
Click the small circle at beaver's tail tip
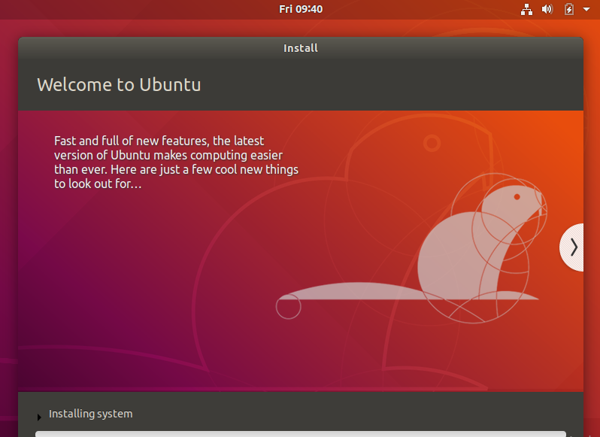(288, 307)
